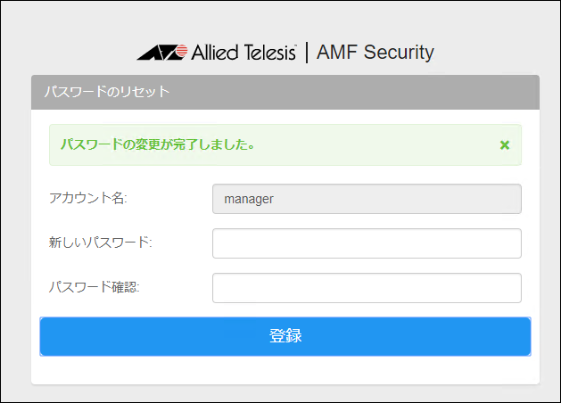
Task: Focus the 新しいパスワード input field
Action: coord(367,243)
